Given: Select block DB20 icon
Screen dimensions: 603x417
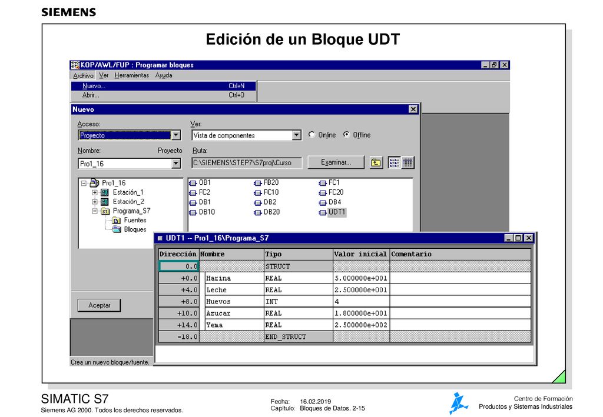Looking at the screenshot, I should 258,212.
